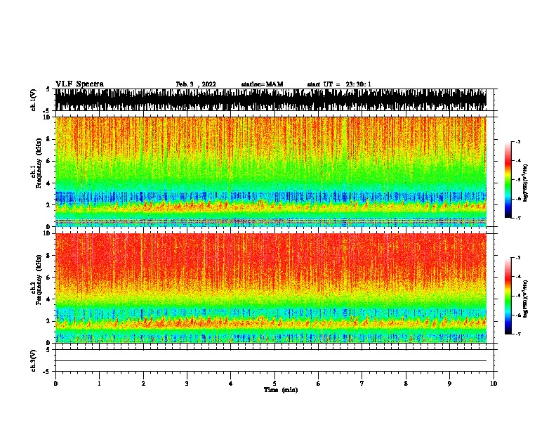
Task: Click inside the ch.2 spectrogram plot
Action: pos(271,288)
